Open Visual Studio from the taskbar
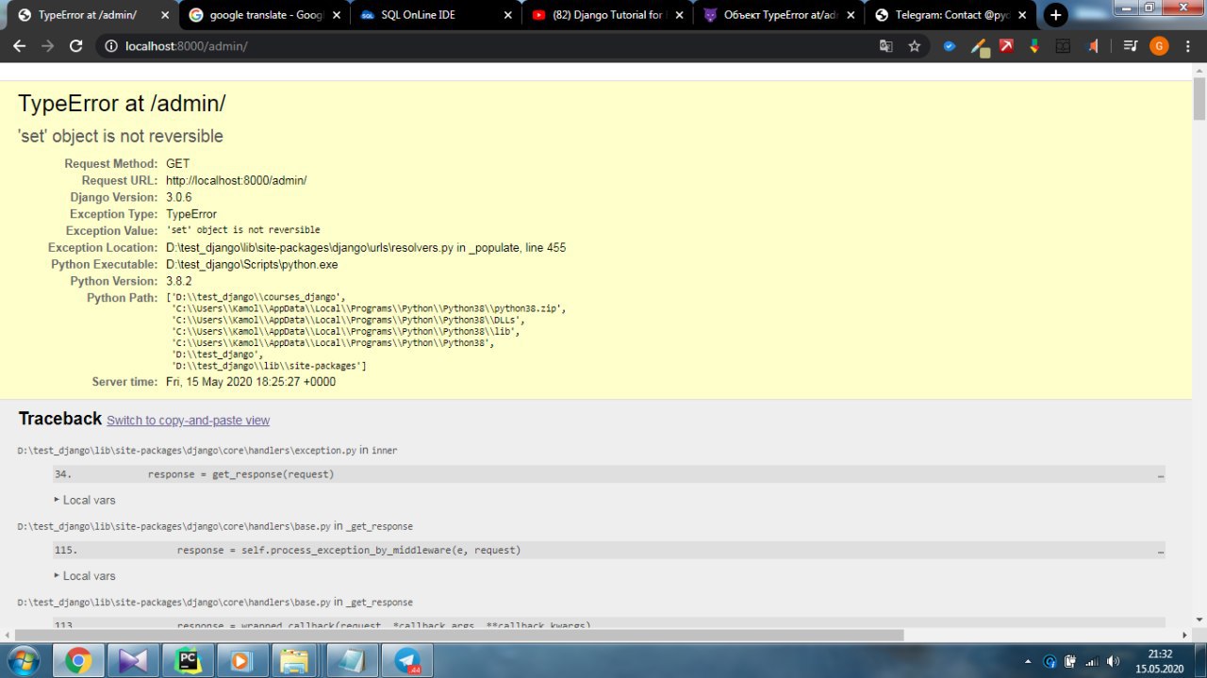The image size is (1207, 678). point(133,661)
